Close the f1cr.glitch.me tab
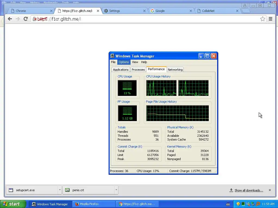This screenshot has height=208, width=278. click(98, 11)
